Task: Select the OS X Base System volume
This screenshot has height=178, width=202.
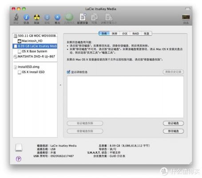Action: tap(35, 51)
